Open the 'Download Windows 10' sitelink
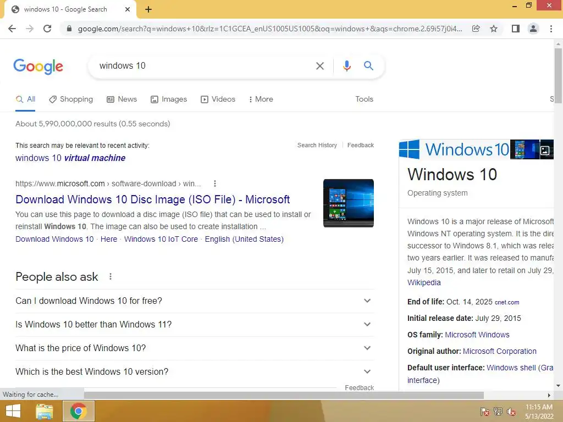 [54, 239]
